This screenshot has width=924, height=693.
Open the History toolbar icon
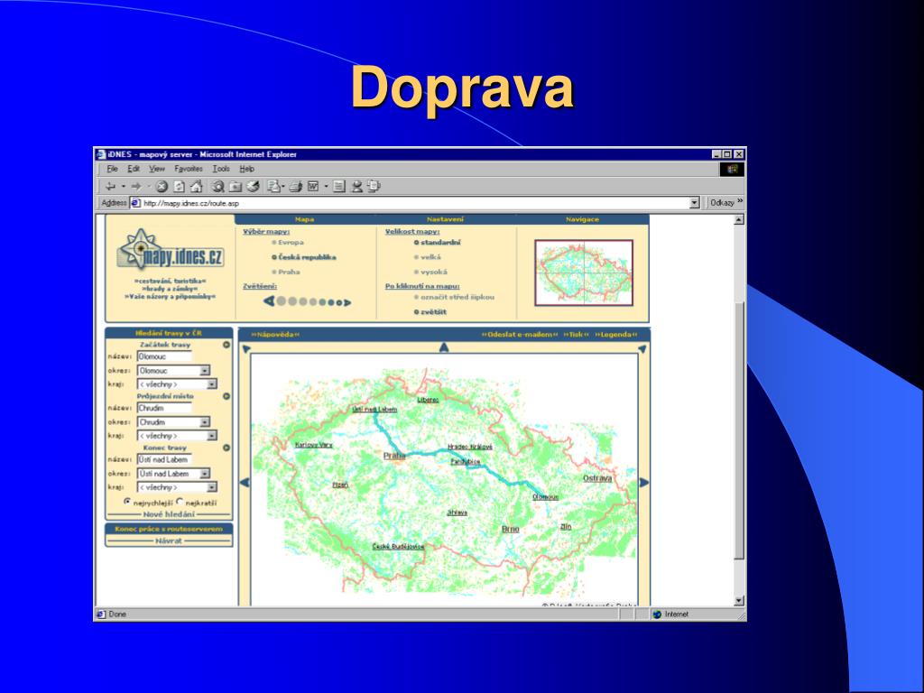[253, 187]
